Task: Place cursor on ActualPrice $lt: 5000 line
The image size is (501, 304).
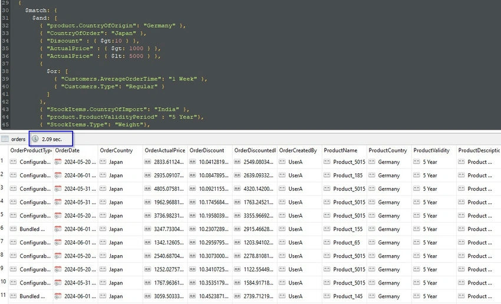Action: (x=100, y=56)
